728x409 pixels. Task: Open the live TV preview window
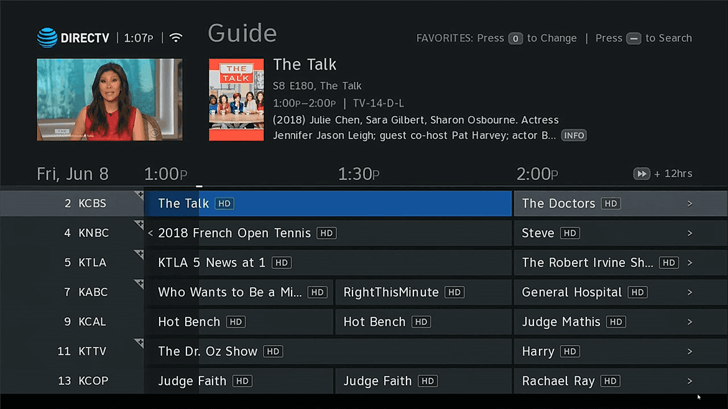109,99
